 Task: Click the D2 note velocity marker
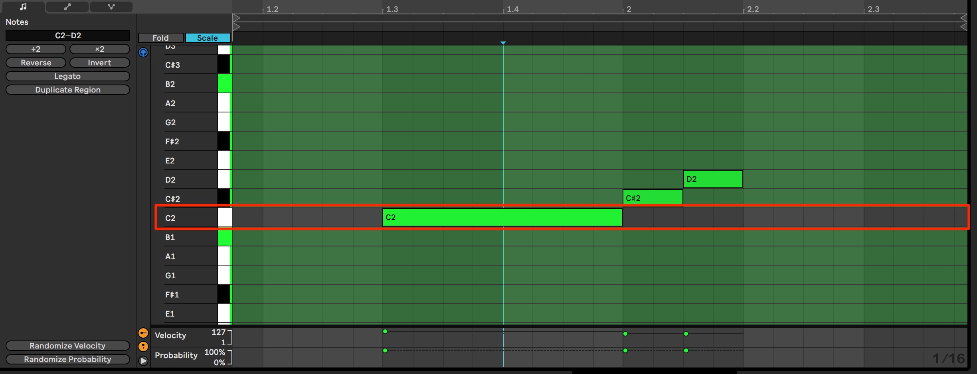[686, 334]
